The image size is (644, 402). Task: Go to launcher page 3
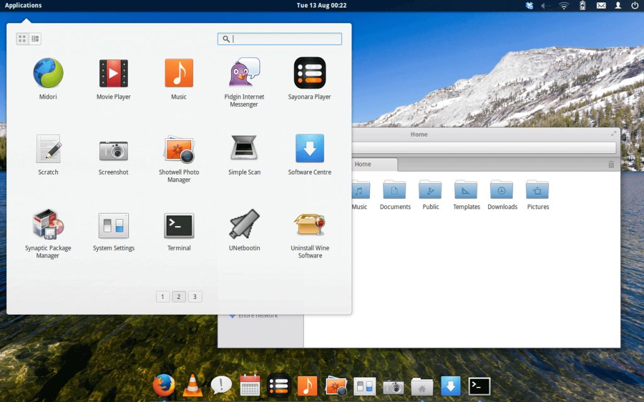195,296
